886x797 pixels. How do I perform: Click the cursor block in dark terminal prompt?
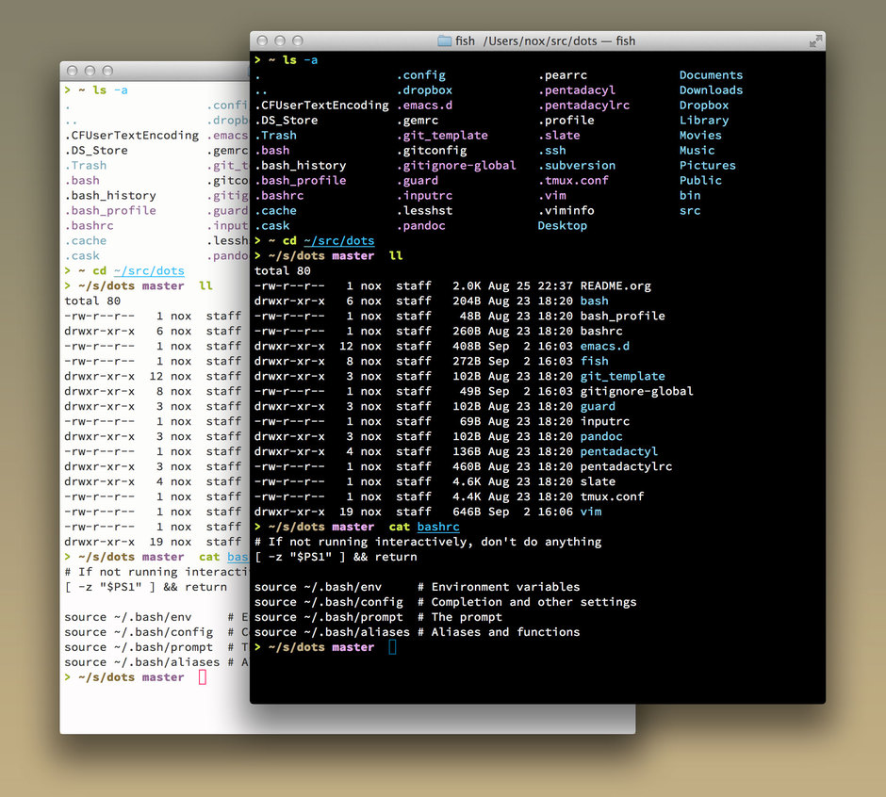pos(393,647)
